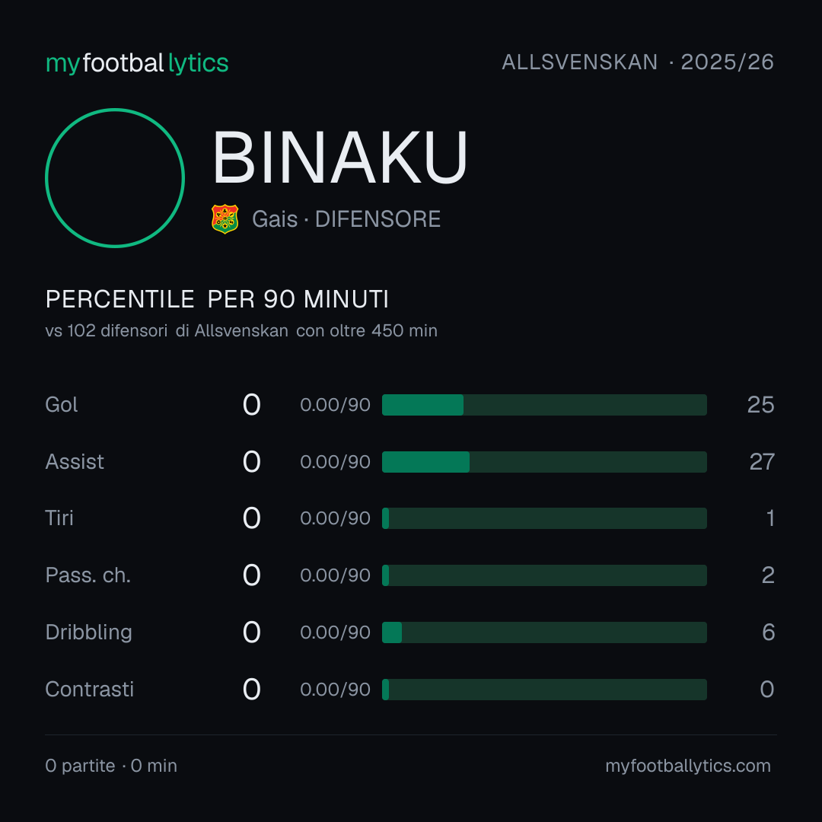This screenshot has width=822, height=822.
Task: Click the Assist percentile value 27
Action: tap(762, 462)
